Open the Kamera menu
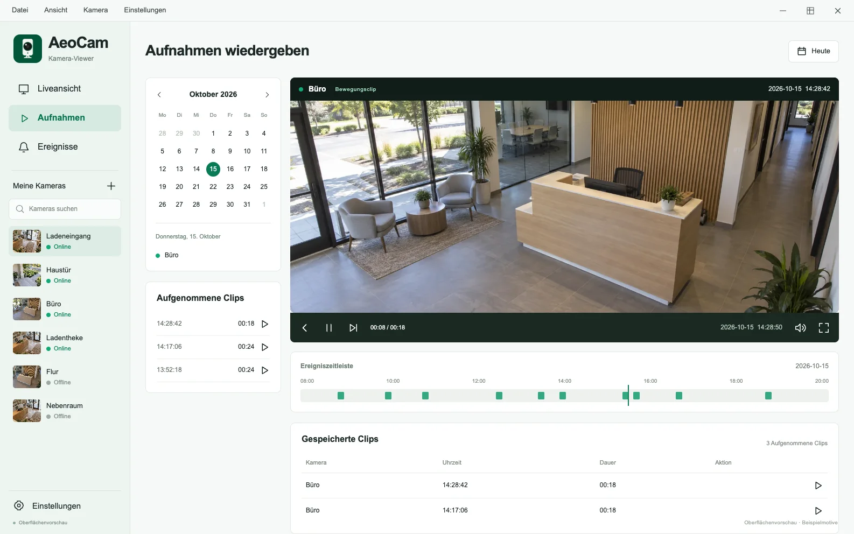Screen dimensions: 854x534 [x=95, y=10]
